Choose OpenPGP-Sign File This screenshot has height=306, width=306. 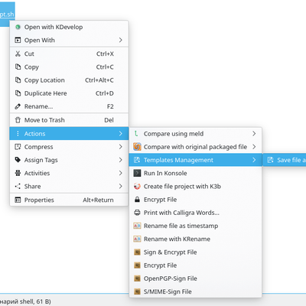coord(195,278)
